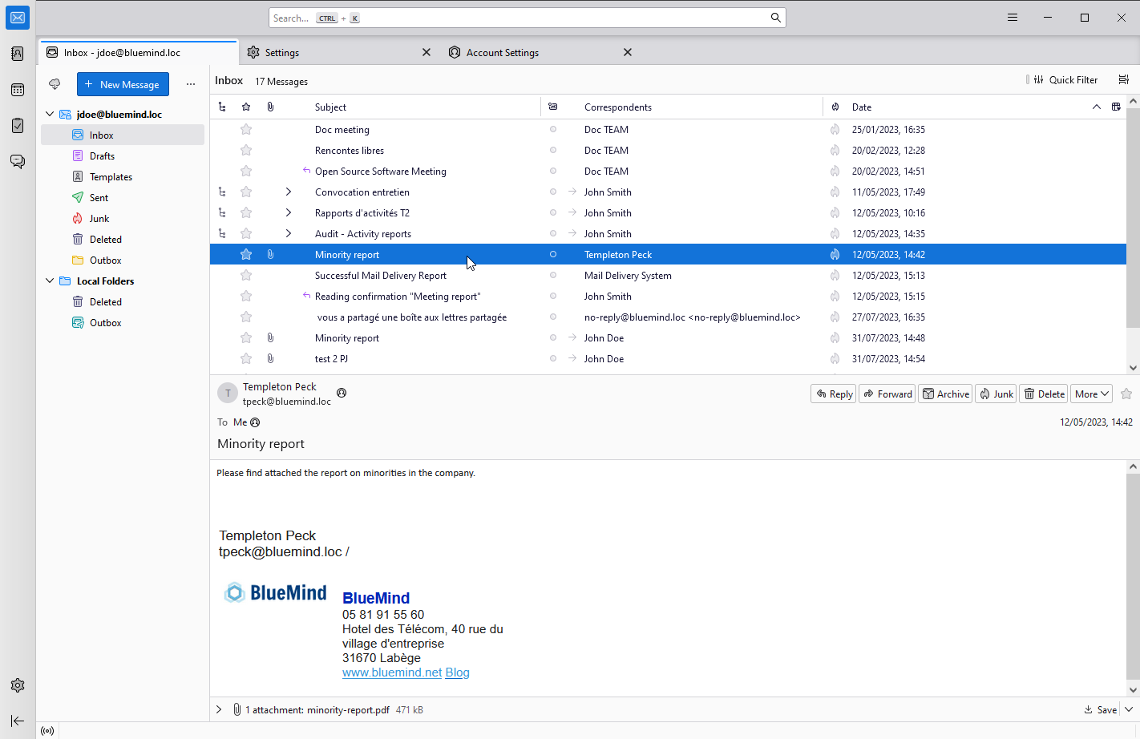Image resolution: width=1140 pixels, height=739 pixels.
Task: Click the column picker icon in header
Action: coord(1116,107)
